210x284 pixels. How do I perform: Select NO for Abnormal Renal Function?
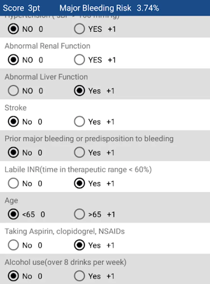pos(13,60)
